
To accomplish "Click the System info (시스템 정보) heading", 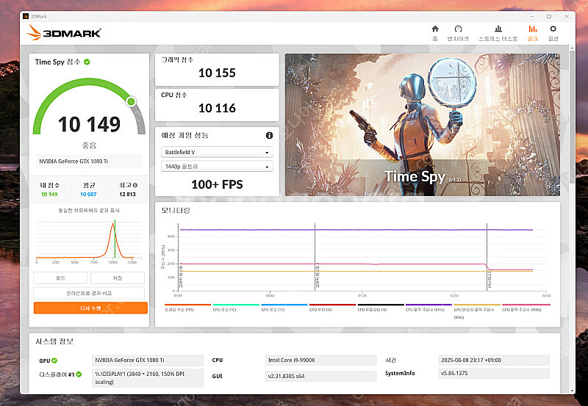I will [54, 341].
